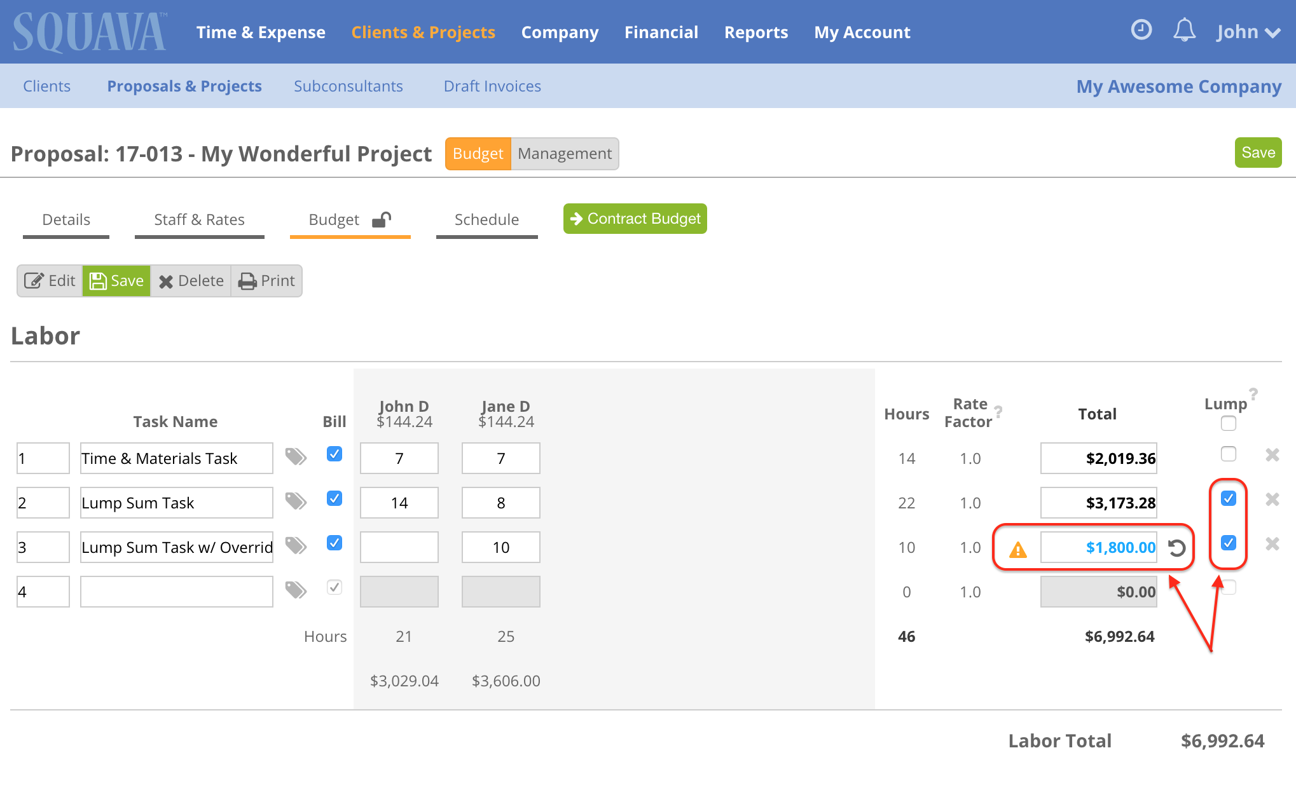Click empty John D hours field in row 3
1296x802 pixels.
(x=399, y=547)
